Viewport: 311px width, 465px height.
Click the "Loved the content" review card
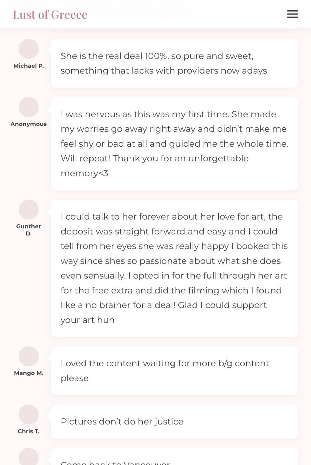tap(174, 371)
